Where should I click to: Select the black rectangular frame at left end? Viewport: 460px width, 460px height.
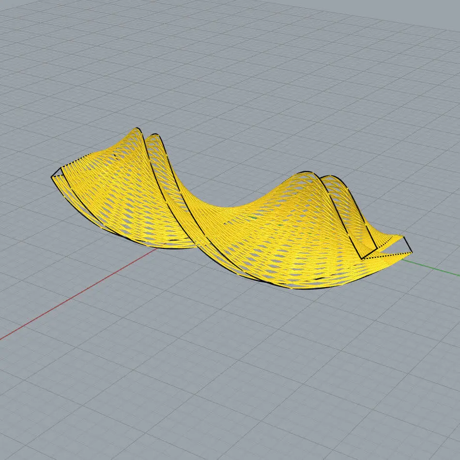click(x=57, y=173)
